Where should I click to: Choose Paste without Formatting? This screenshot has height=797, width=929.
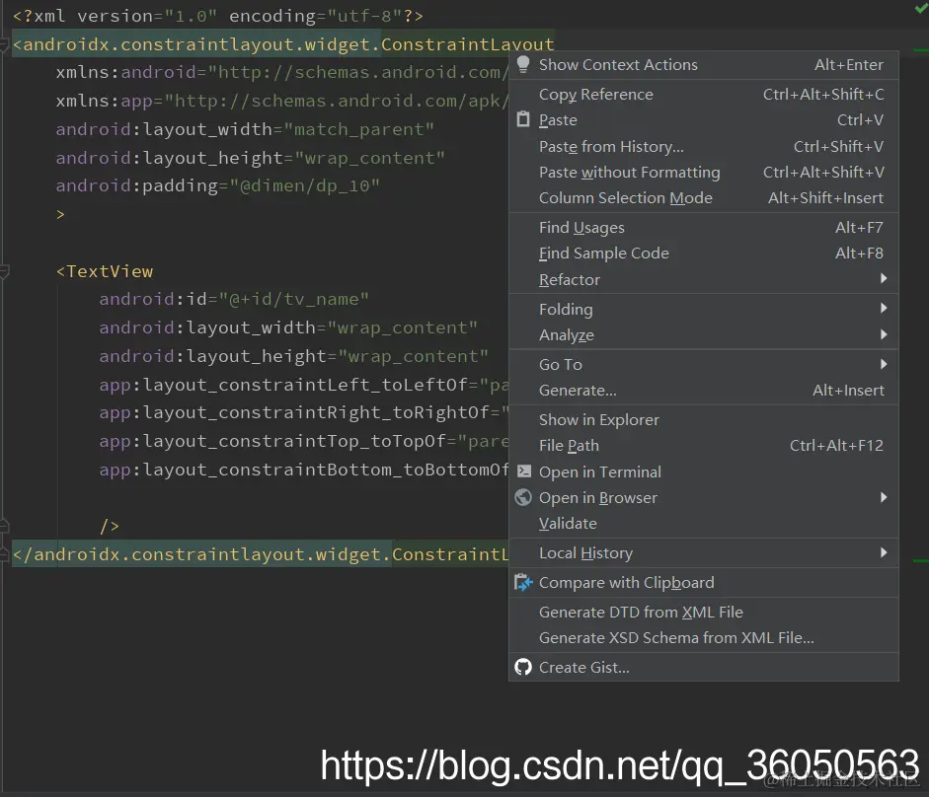point(703,173)
